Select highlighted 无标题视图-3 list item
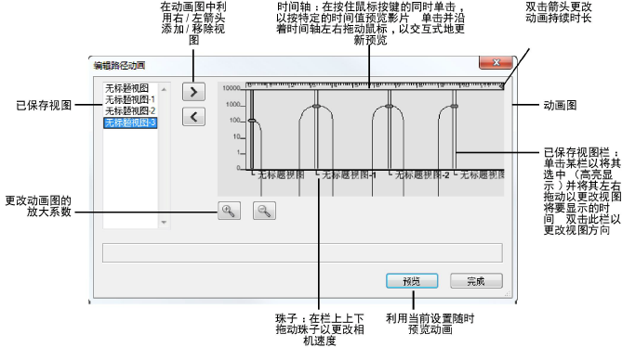The image size is (622, 360). 130,122
